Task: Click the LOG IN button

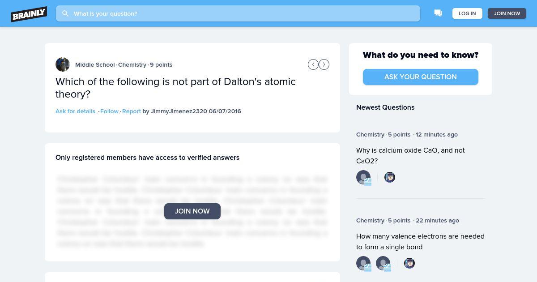Action: (467, 13)
